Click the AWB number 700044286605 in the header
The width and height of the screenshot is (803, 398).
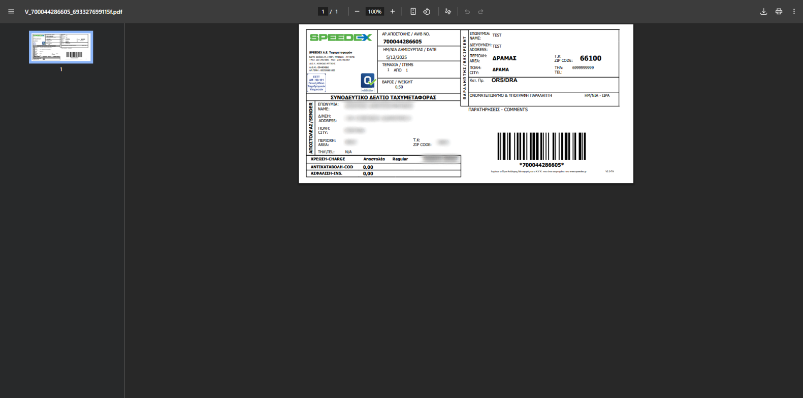coord(402,42)
